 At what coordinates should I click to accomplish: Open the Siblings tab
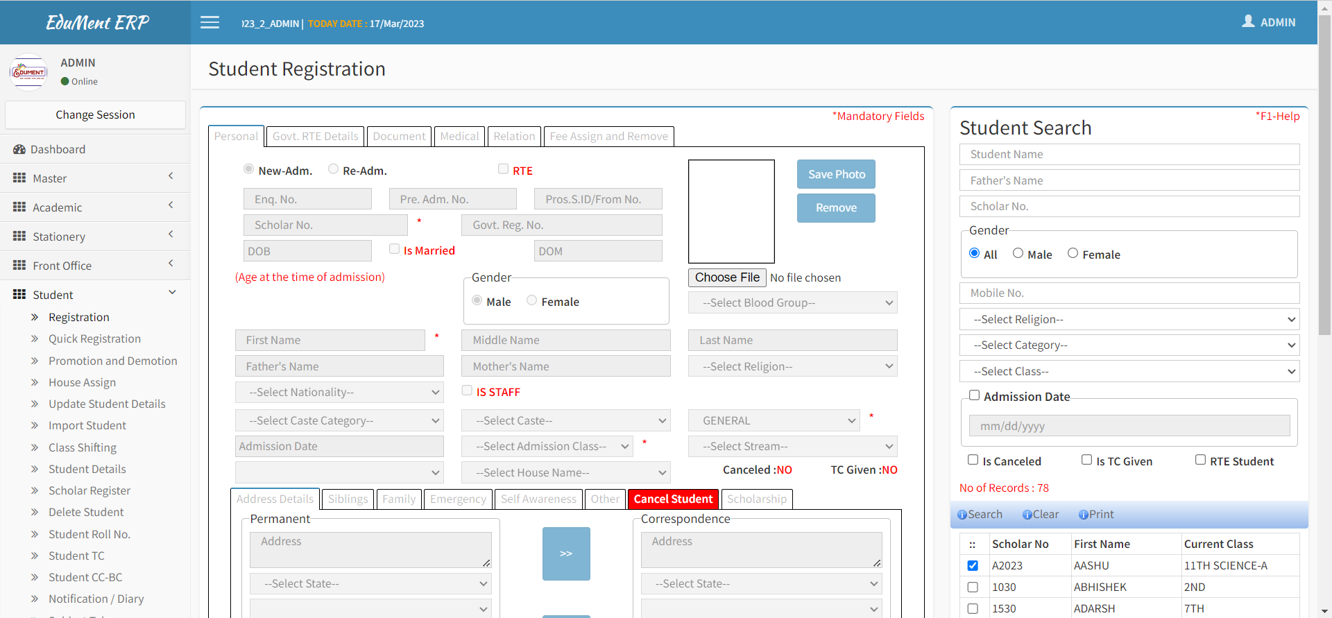pos(348,499)
